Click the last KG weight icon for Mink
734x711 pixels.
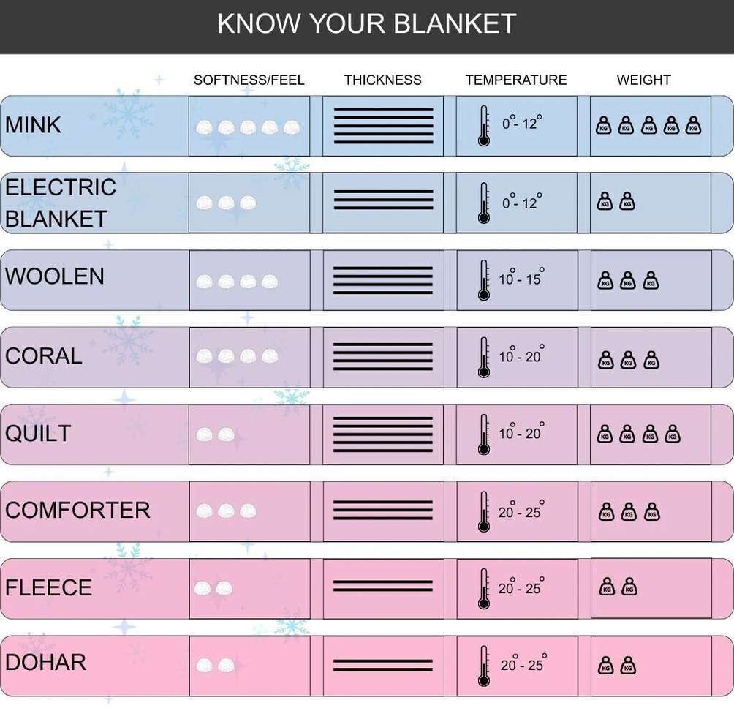(693, 125)
